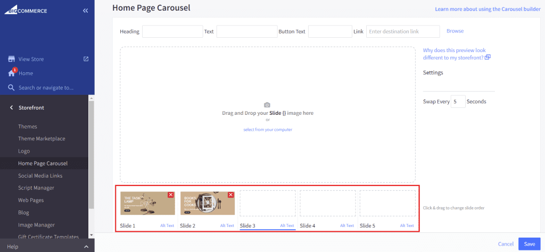Click Alt Text for Slide 3
Screen dimensions: 545x252
pos(287,225)
